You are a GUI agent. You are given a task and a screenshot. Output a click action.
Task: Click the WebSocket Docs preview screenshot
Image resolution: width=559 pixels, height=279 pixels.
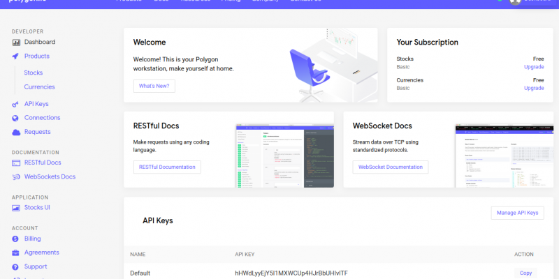tap(504, 156)
